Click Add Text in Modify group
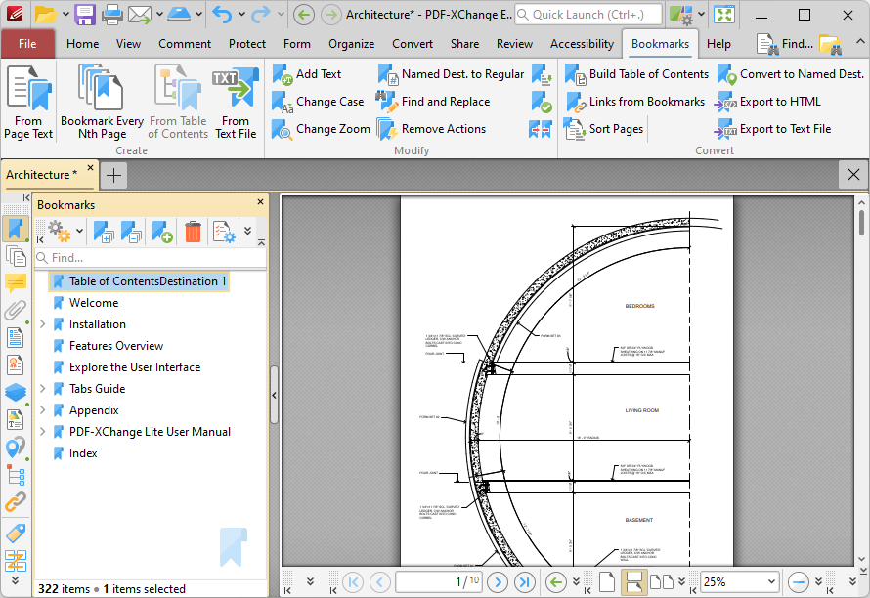The image size is (870, 598). point(307,74)
